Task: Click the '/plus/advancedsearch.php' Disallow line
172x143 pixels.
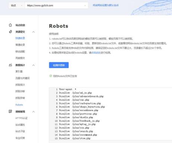Action: pos(81,96)
